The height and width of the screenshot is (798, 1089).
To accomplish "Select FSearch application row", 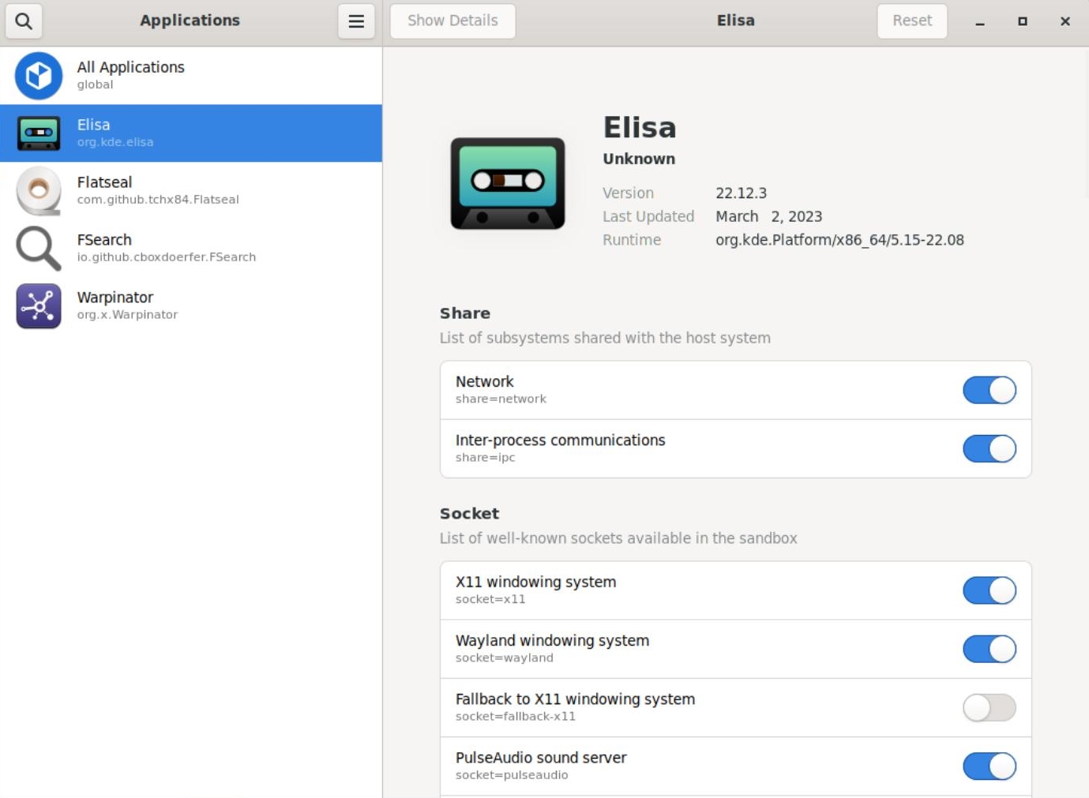I will tap(191, 249).
